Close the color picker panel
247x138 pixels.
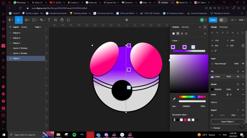pos(205,27)
